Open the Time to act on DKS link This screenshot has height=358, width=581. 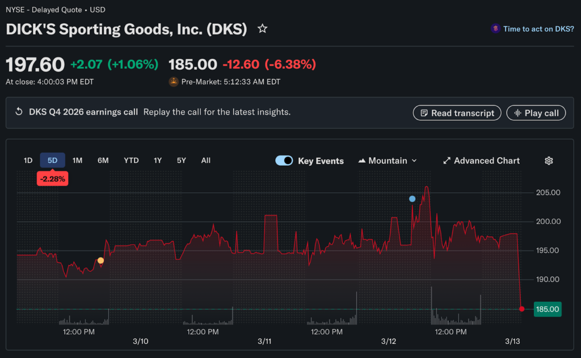(538, 29)
